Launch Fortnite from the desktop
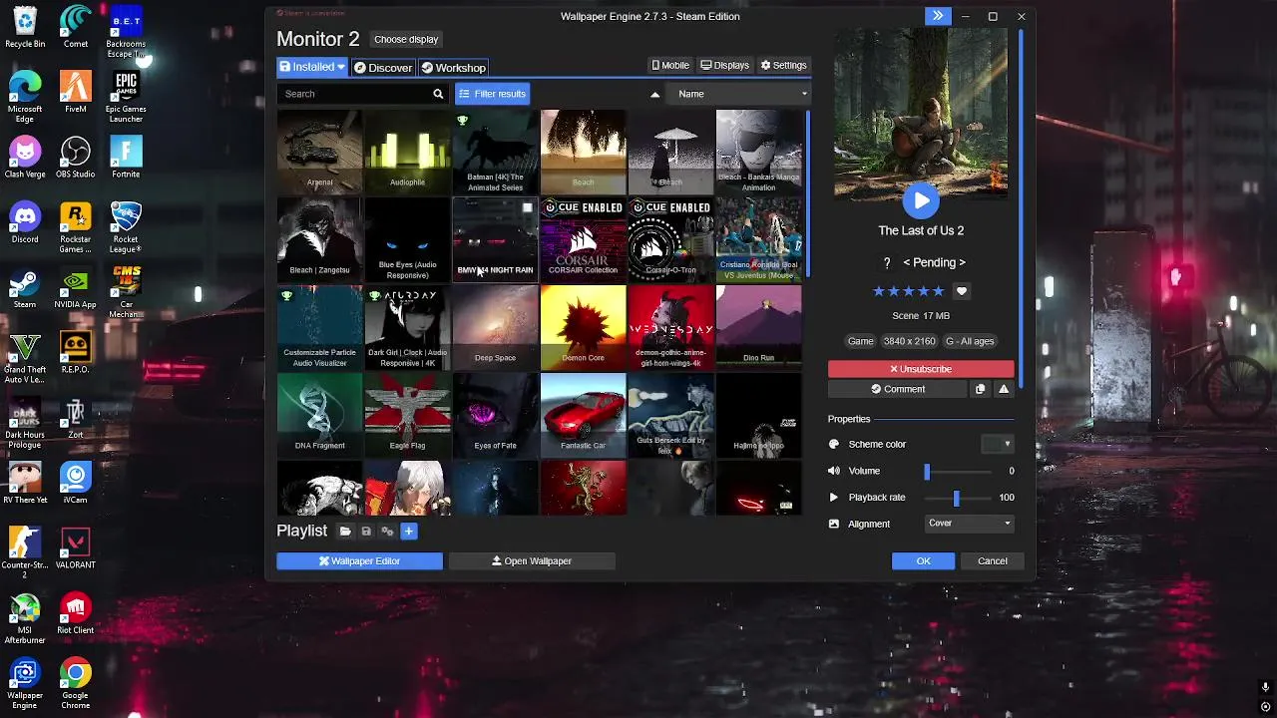1277x718 pixels. pos(126,158)
